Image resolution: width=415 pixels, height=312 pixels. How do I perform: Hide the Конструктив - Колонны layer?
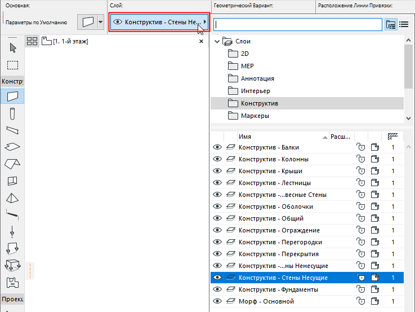(x=217, y=159)
